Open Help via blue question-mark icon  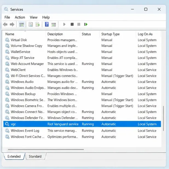coord(47,24)
